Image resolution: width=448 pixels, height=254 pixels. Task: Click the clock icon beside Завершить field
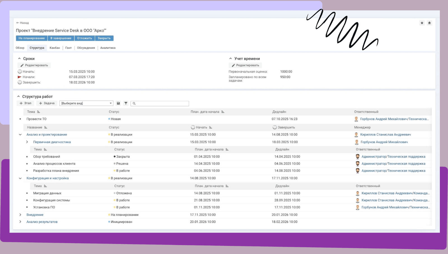tap(20, 82)
